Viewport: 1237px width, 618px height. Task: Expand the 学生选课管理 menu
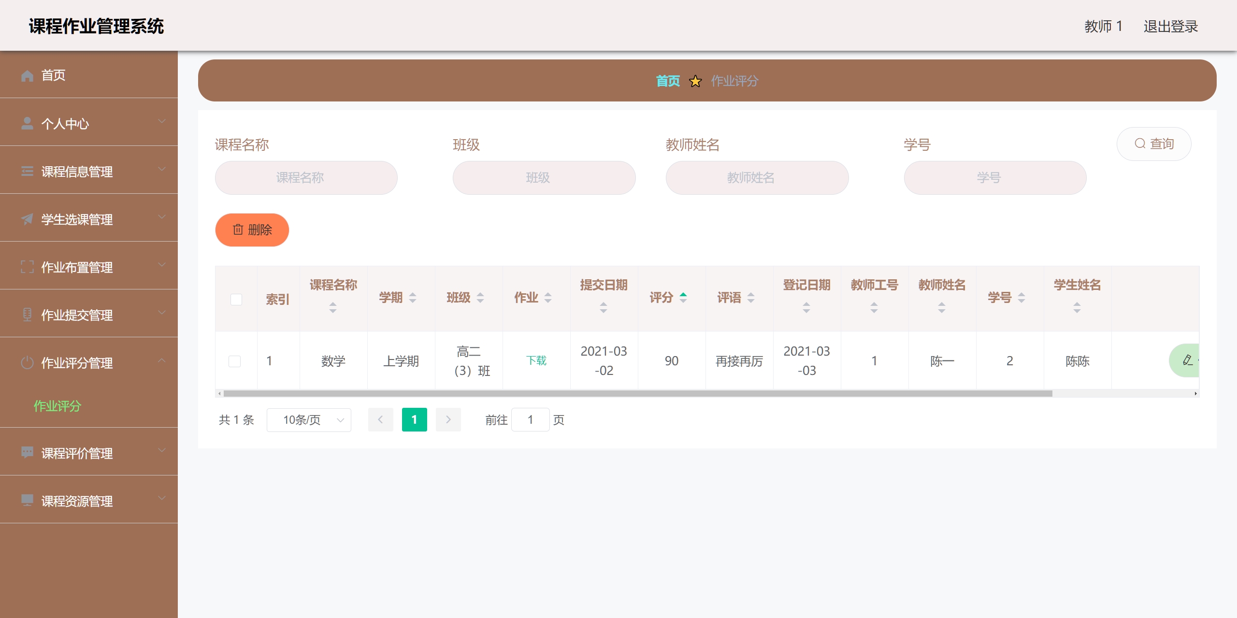point(162,217)
